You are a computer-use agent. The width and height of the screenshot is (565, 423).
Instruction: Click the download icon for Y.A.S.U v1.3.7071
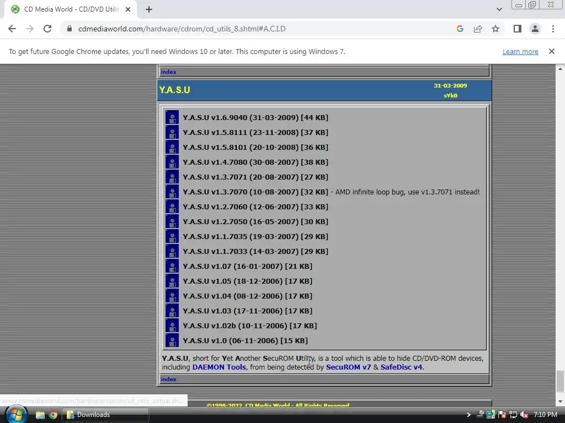point(172,177)
